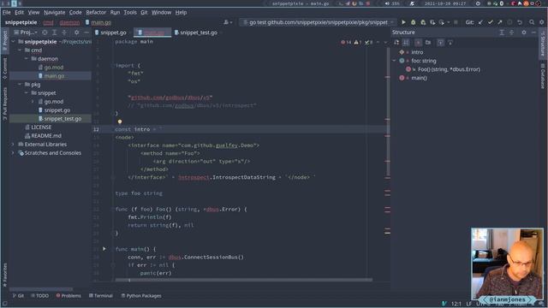Screen dimensions: 548x308
Task: Switch to the snippet_test.go editor tab
Action: (x=196, y=33)
